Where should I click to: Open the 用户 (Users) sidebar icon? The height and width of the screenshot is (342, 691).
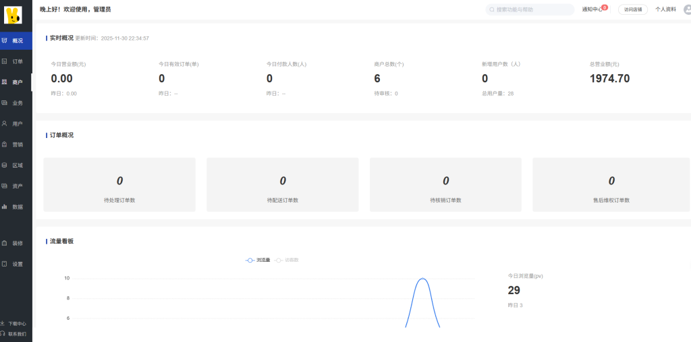(x=5, y=124)
